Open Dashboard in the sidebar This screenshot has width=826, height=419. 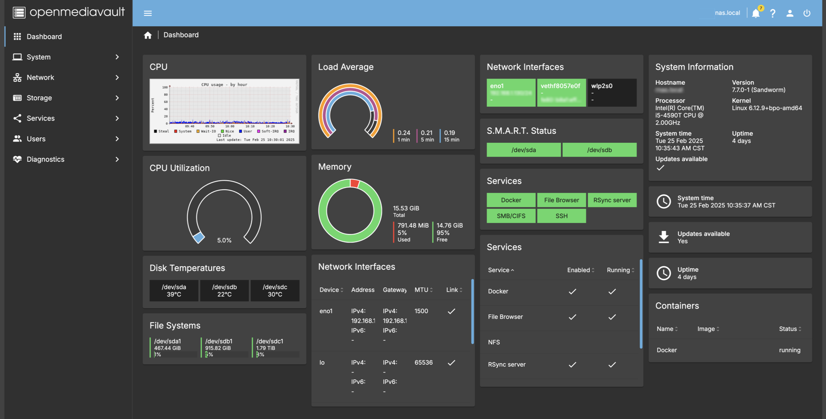pyautogui.click(x=68, y=37)
